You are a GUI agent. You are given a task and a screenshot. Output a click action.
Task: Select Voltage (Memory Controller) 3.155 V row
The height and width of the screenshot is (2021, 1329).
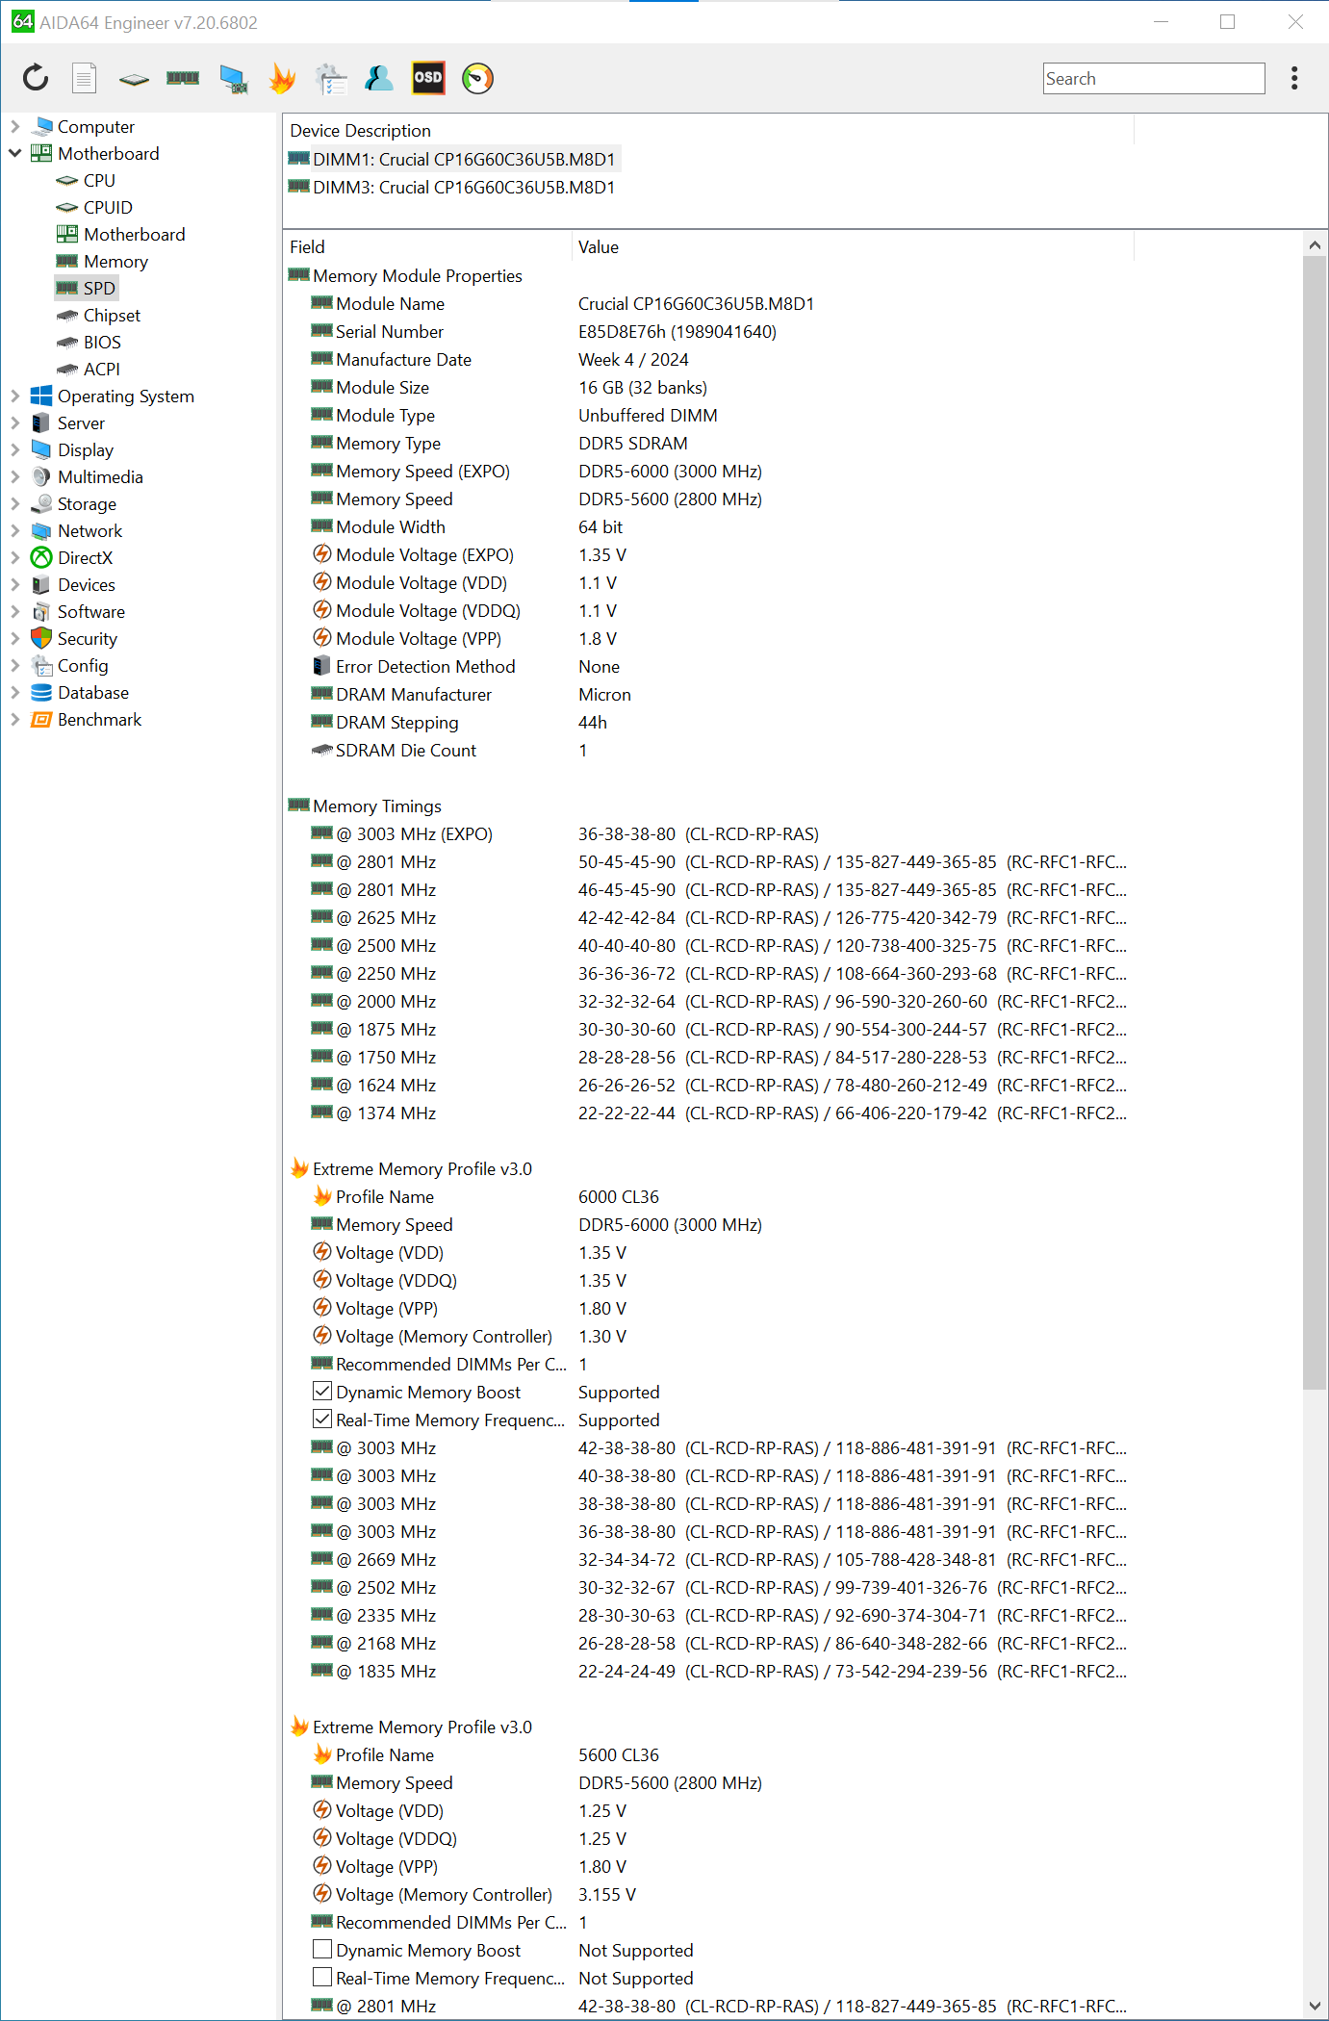pos(708,1894)
